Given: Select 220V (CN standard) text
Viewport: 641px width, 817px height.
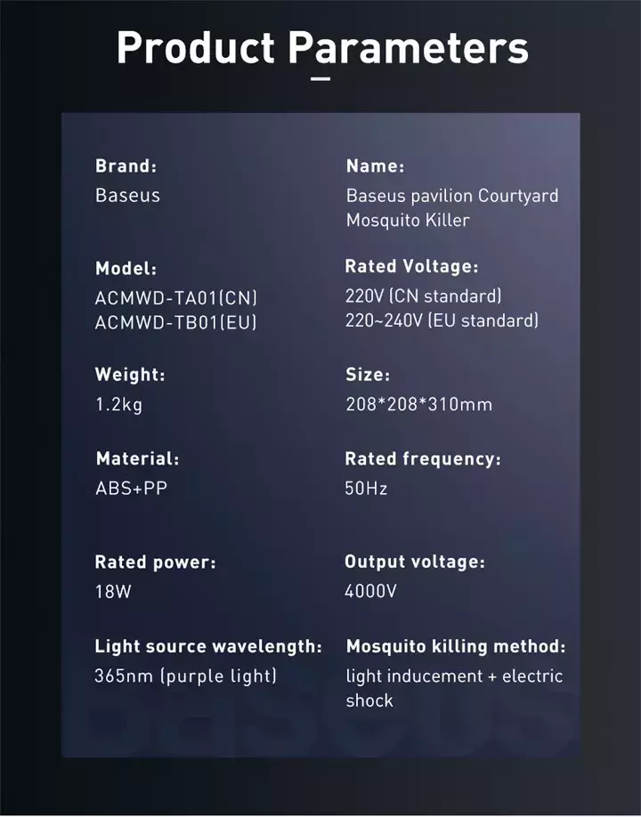Looking at the screenshot, I should point(423,296).
